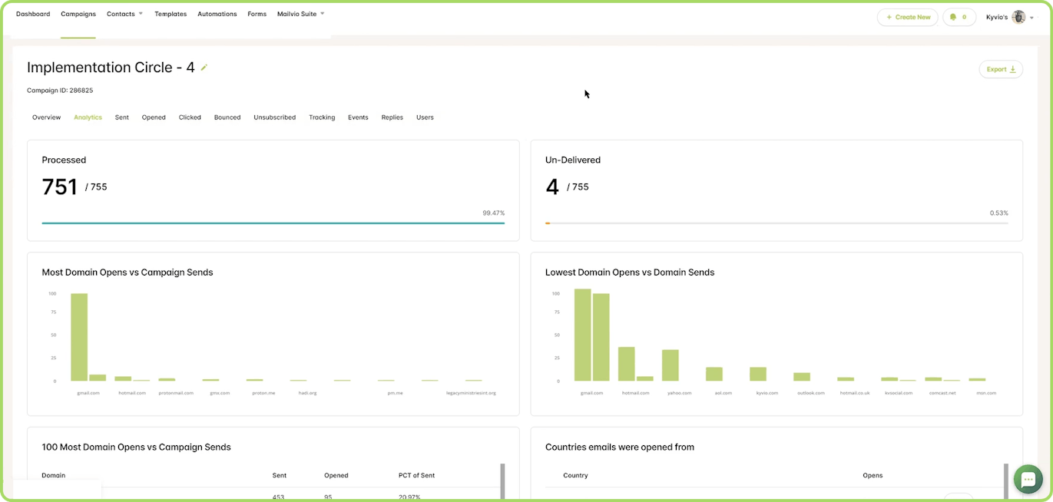Switch to the Overview tab
Screen dimensions: 1053x502
click(46, 117)
